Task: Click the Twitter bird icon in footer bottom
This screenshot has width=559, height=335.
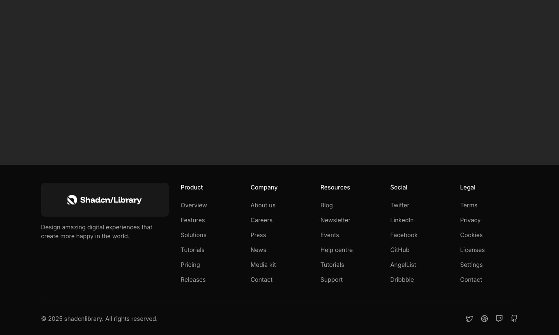Action: [x=469, y=319]
